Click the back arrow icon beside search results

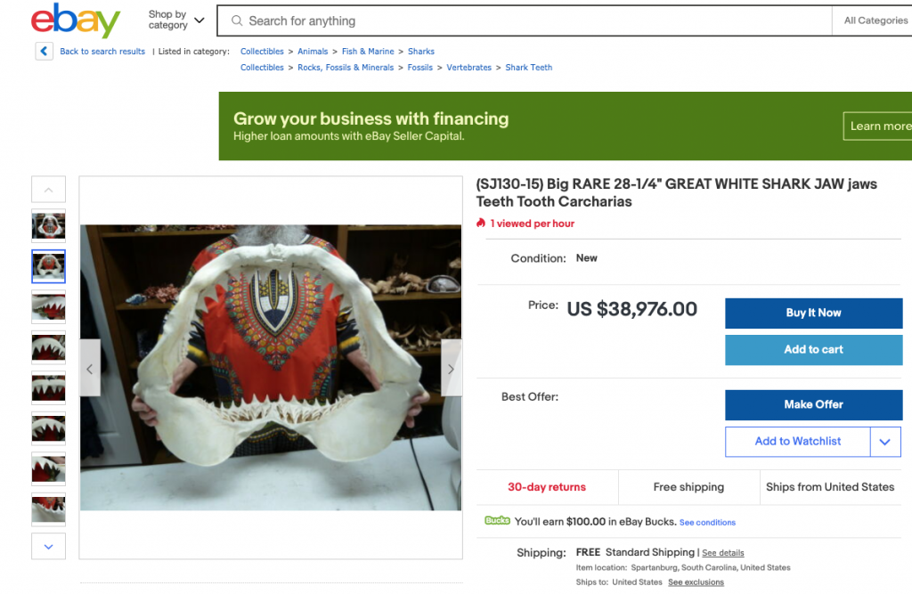pos(45,51)
